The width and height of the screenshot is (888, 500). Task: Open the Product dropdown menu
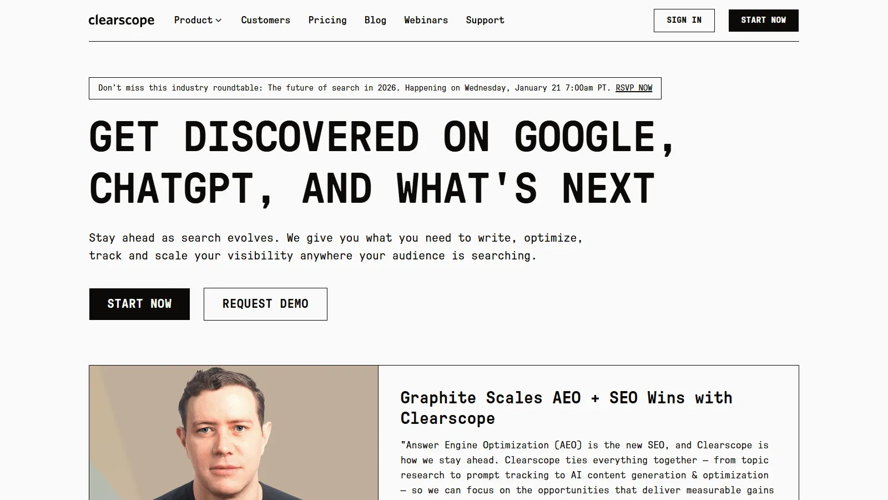click(193, 20)
